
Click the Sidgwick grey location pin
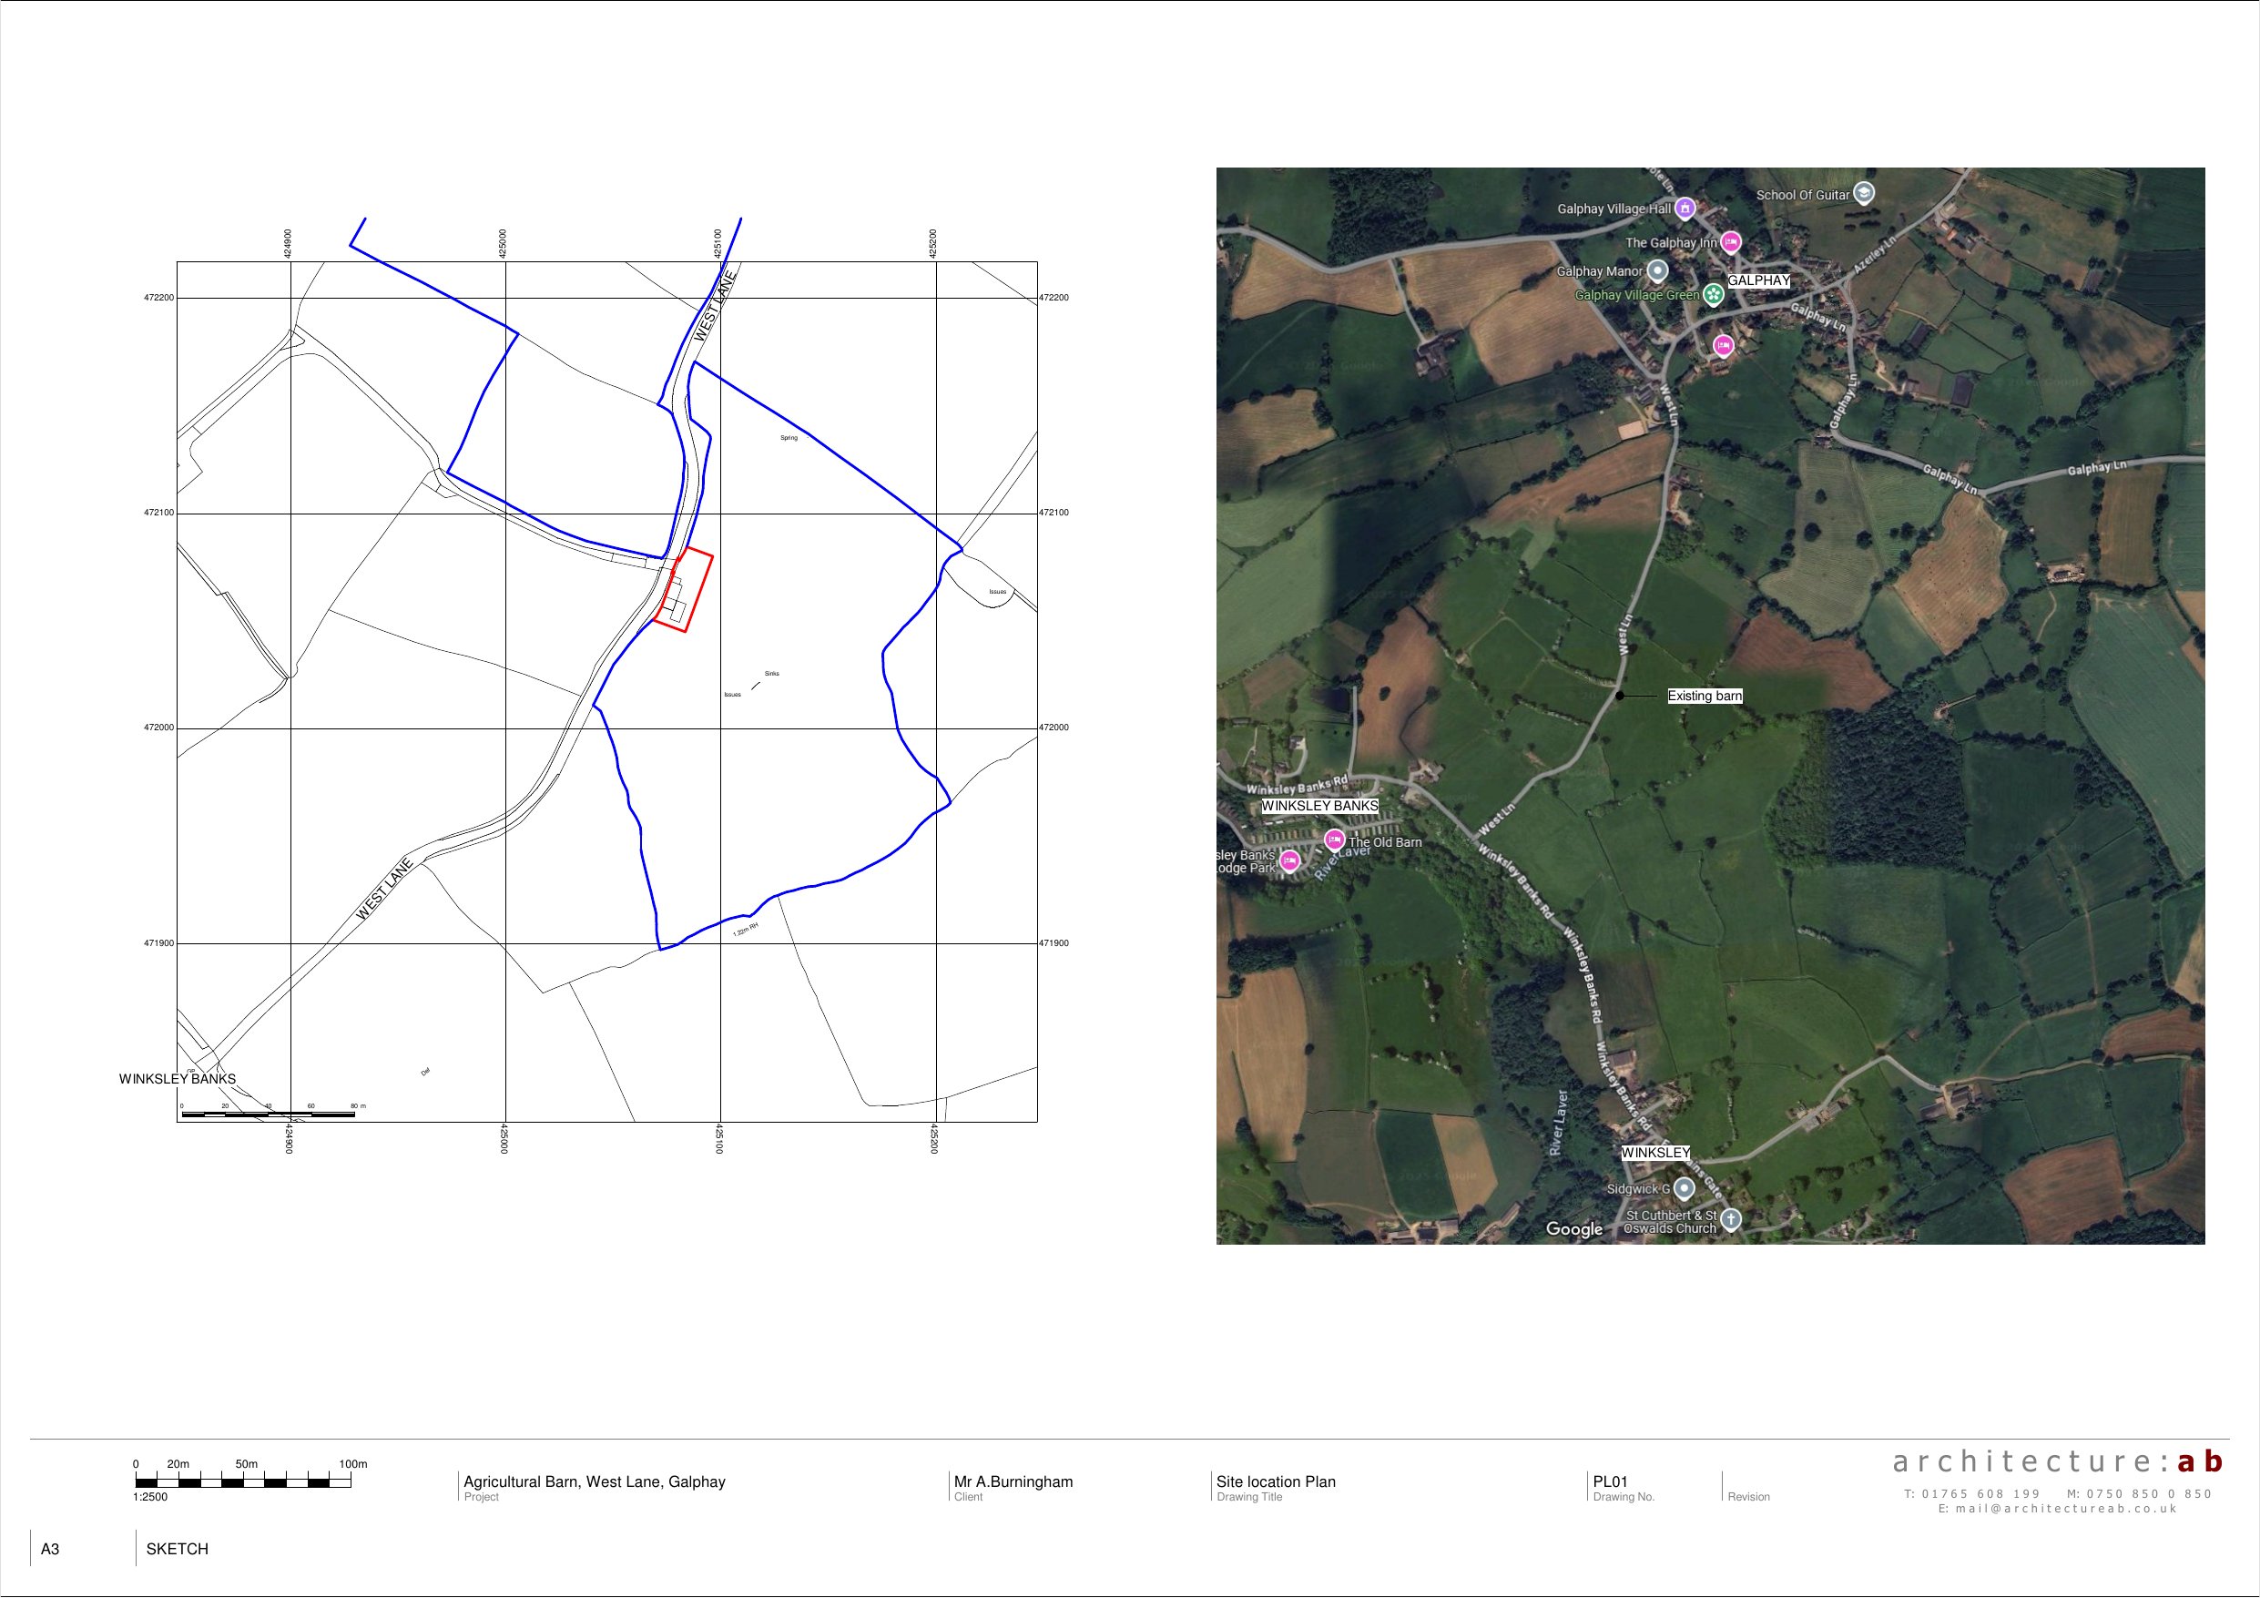click(x=1685, y=1188)
